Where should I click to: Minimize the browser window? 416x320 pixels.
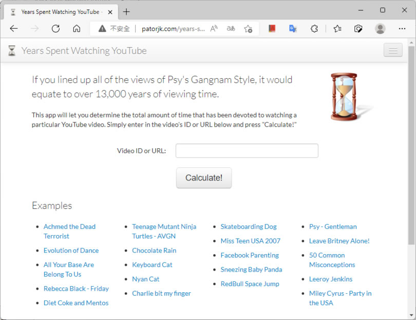pos(361,10)
